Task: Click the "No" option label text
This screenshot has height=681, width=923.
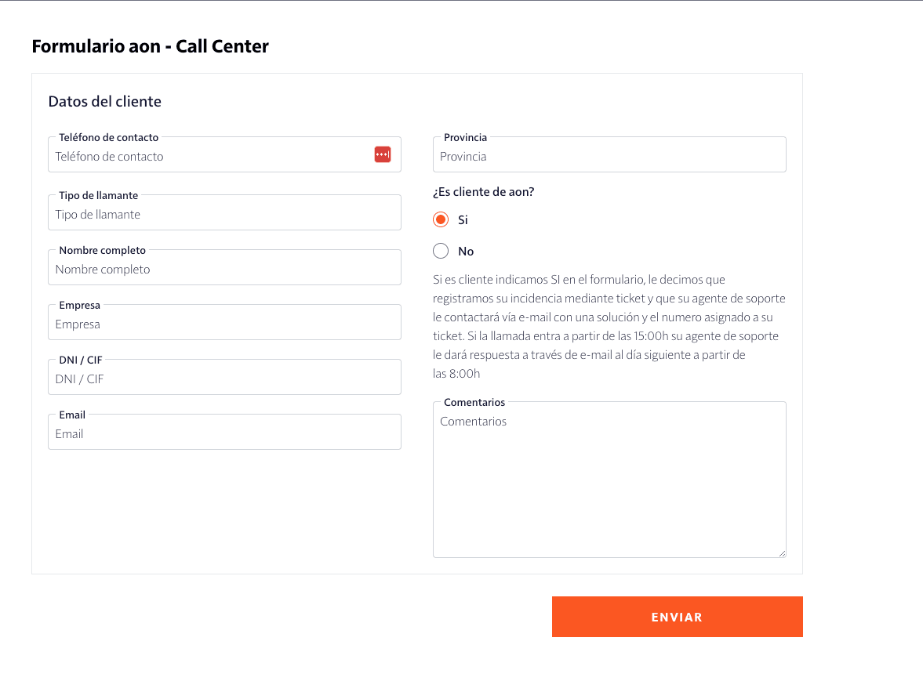Action: 466,252
